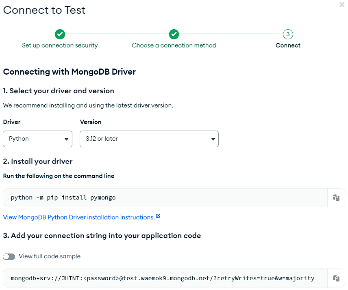348x290 pixels.
Task: Return to the Set up connection security step
Action: [x=60, y=45]
